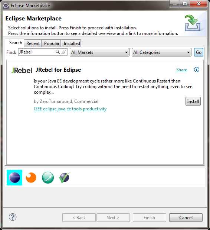This screenshot has width=210, height=230.
Task: Click the Eclipse Marketplace title bar icon
Action: point(6,6)
